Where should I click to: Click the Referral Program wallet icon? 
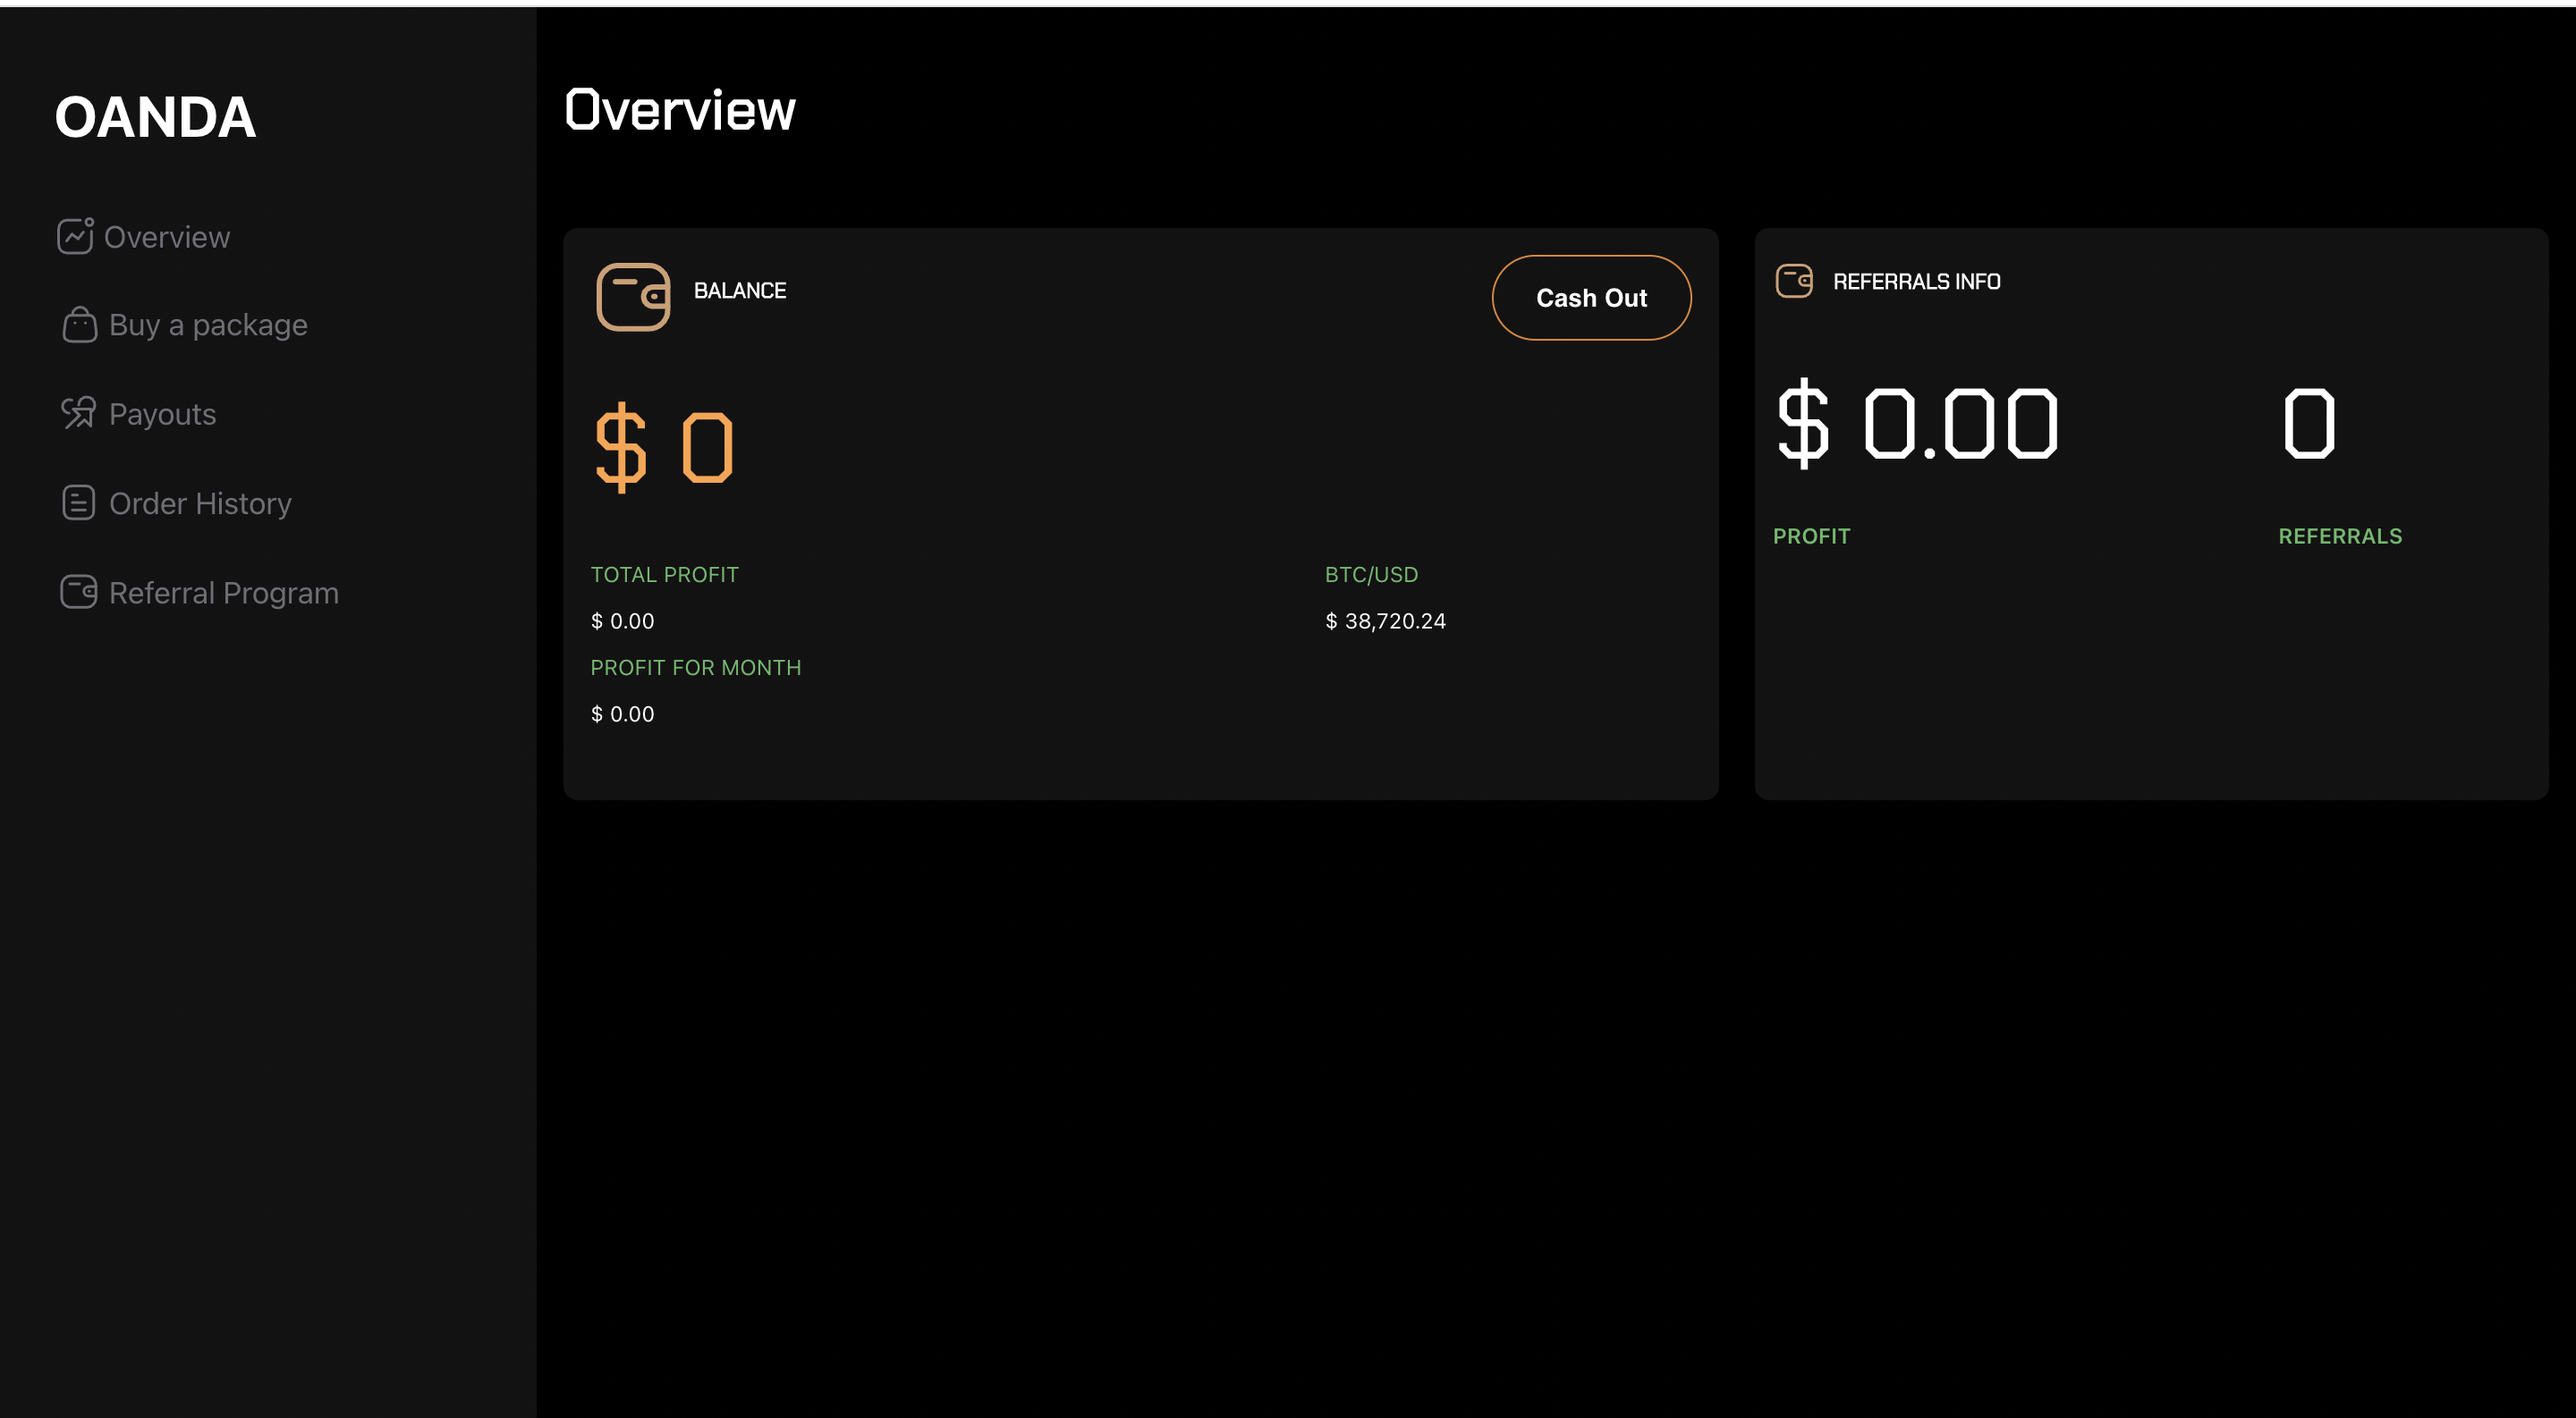pos(78,592)
